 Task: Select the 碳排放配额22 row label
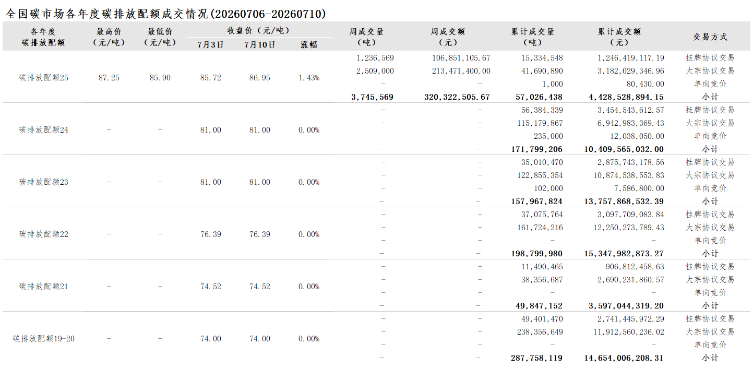click(44, 234)
